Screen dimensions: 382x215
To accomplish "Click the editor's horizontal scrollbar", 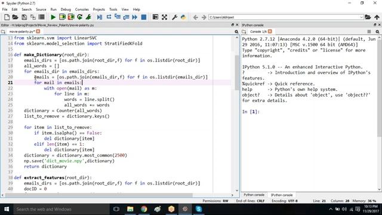I will (98, 195).
